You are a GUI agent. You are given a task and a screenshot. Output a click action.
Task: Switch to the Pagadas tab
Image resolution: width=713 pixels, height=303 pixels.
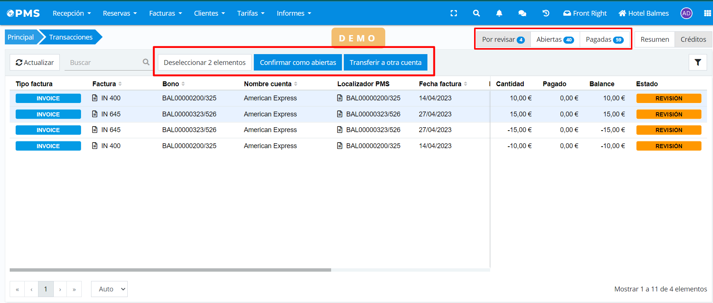coord(604,40)
